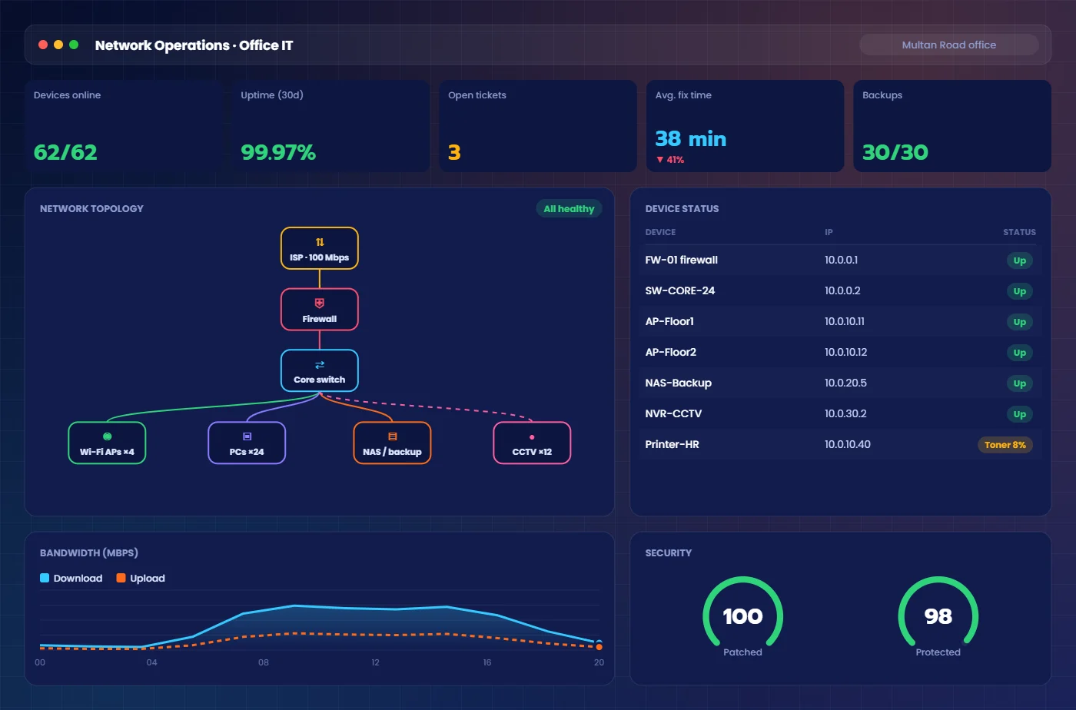Screen dimensions: 1076x710
Task: Click the Firewall shield icon
Action: 320,304
